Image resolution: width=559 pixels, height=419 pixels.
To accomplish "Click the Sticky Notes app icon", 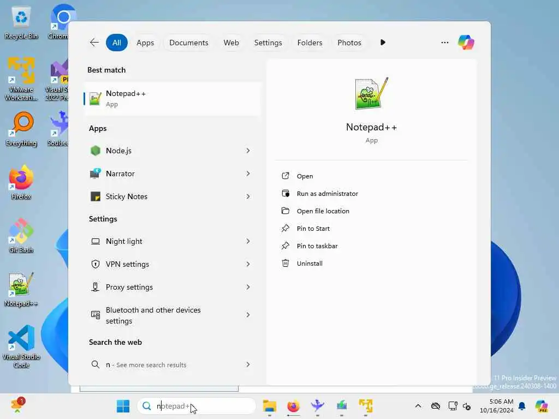I will pyautogui.click(x=95, y=196).
